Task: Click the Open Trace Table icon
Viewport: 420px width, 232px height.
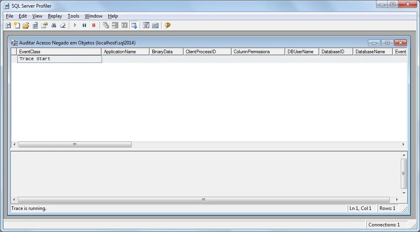Action: coord(35,26)
